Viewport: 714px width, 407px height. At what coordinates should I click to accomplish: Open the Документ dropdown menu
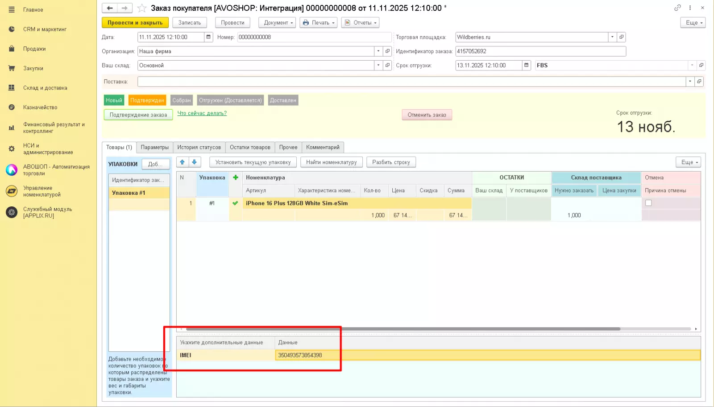pos(277,23)
